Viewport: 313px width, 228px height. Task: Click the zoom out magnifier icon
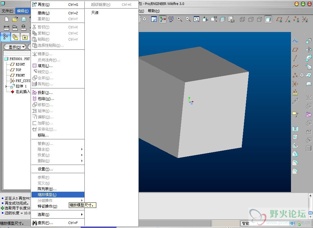pyautogui.click(x=188, y=19)
